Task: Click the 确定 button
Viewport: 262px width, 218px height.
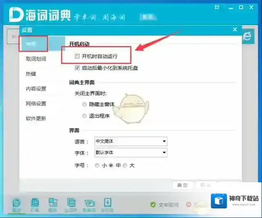Action: 183,185
